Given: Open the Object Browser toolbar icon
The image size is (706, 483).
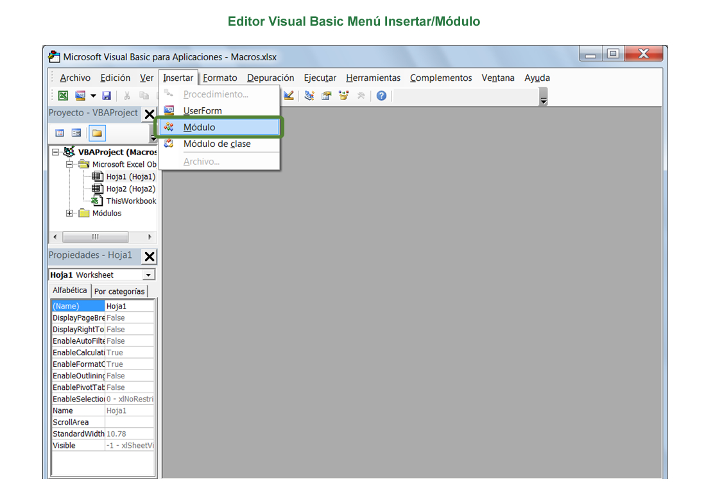Looking at the screenshot, I should [x=344, y=96].
